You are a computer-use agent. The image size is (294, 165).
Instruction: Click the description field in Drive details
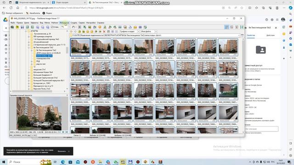pyautogui.click(x=261, y=129)
